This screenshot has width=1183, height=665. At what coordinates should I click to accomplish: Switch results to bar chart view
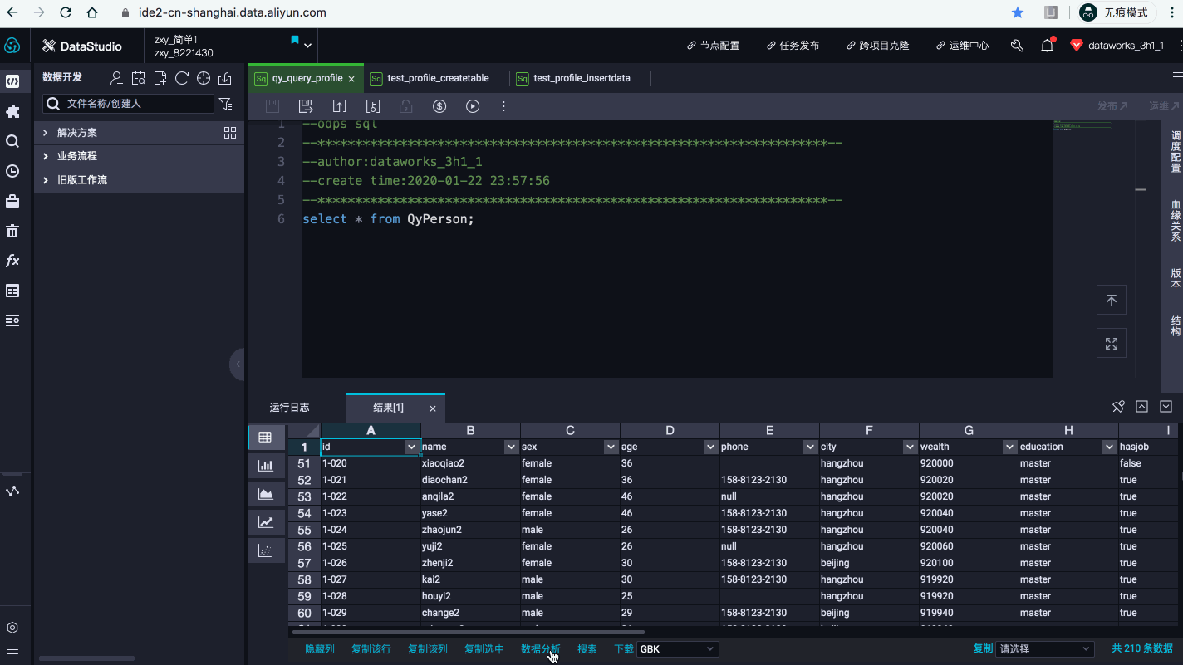265,465
